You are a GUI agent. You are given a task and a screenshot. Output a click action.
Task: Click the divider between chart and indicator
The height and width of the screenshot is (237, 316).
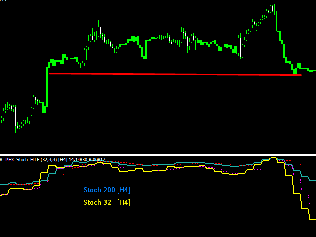[158, 155]
